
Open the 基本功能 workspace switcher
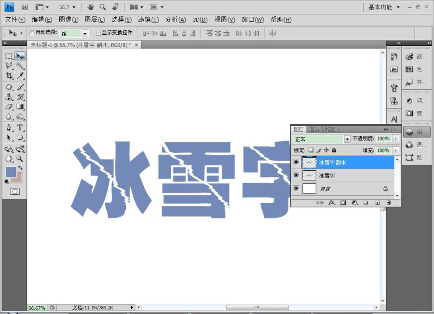click(384, 7)
